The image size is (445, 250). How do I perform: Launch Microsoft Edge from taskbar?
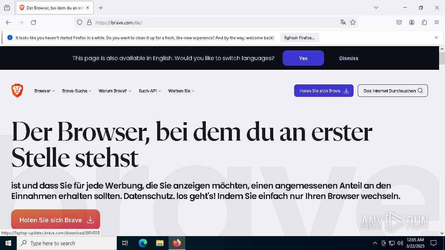coord(143,243)
